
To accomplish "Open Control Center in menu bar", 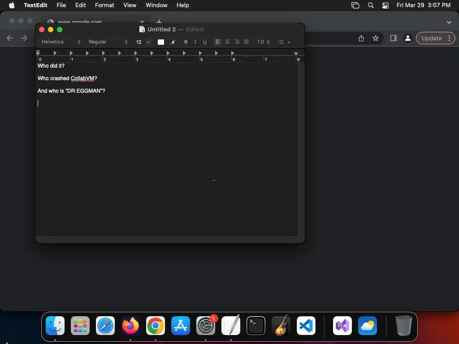I will [x=385, y=5].
